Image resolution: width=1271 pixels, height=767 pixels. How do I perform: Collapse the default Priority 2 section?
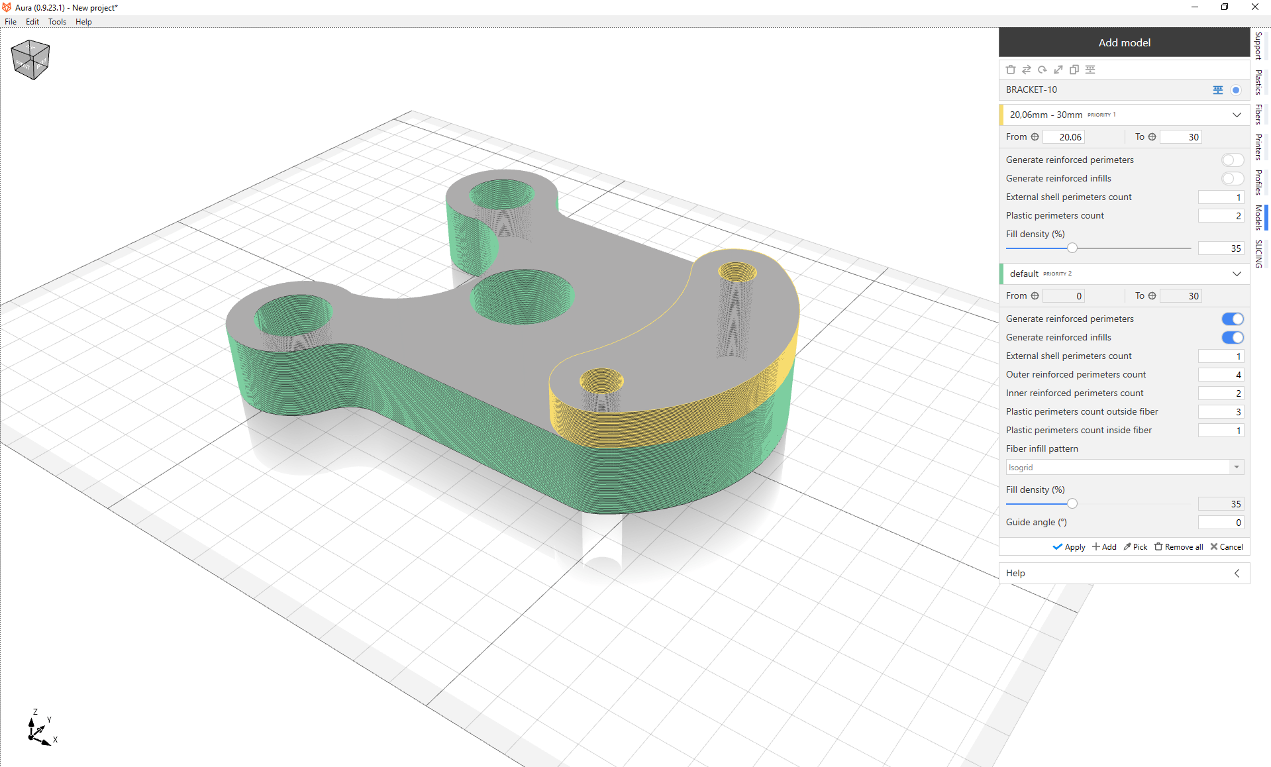[x=1237, y=274]
